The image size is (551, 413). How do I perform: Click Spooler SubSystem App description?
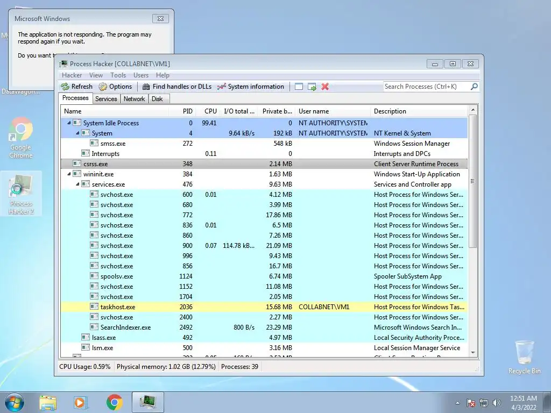(x=408, y=276)
